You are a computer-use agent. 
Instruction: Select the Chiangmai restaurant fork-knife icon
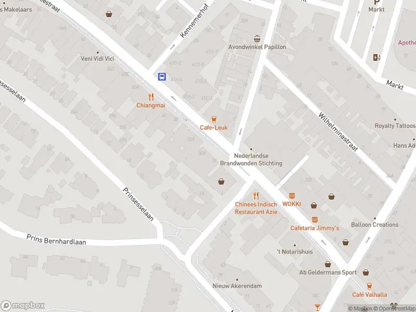pos(151,97)
